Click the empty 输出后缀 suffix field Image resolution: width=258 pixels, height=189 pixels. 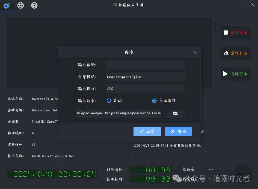coord(145,65)
